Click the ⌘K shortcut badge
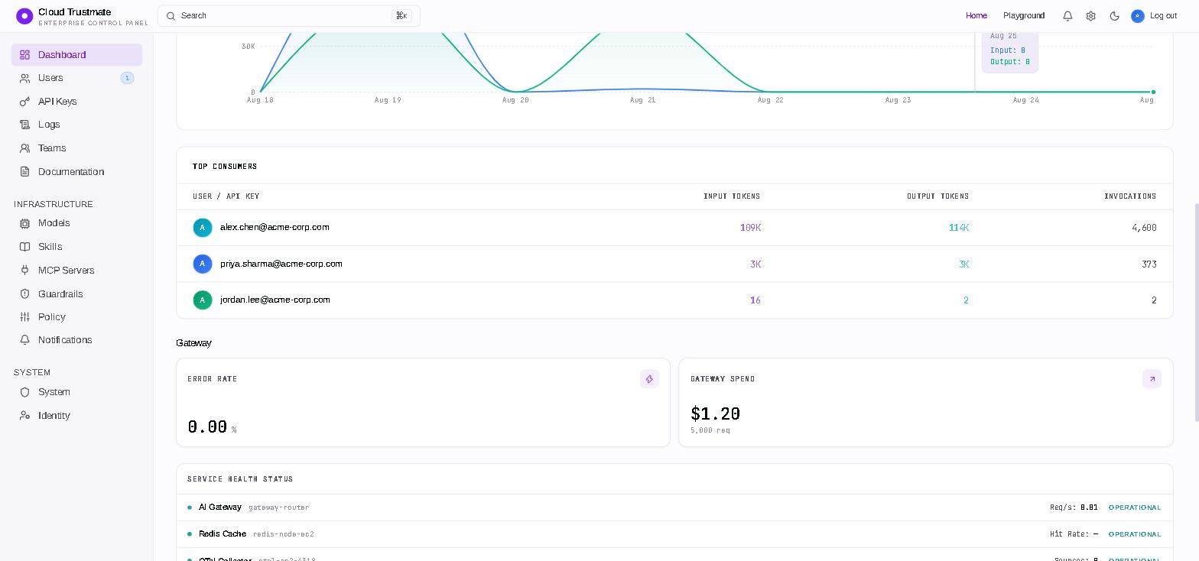1199x561 pixels. (401, 15)
